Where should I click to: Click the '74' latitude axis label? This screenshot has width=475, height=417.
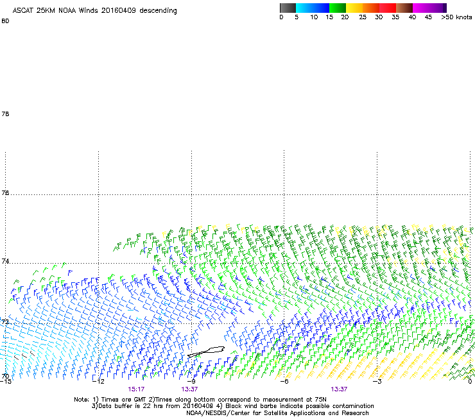click(5, 261)
